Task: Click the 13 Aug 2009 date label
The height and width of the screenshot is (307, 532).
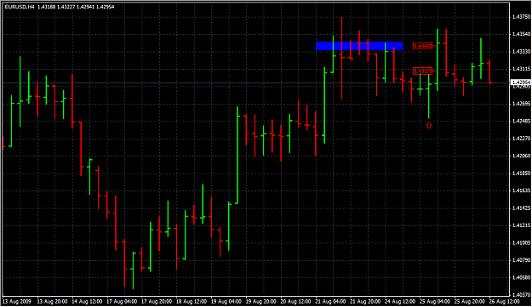Action: (x=17, y=301)
